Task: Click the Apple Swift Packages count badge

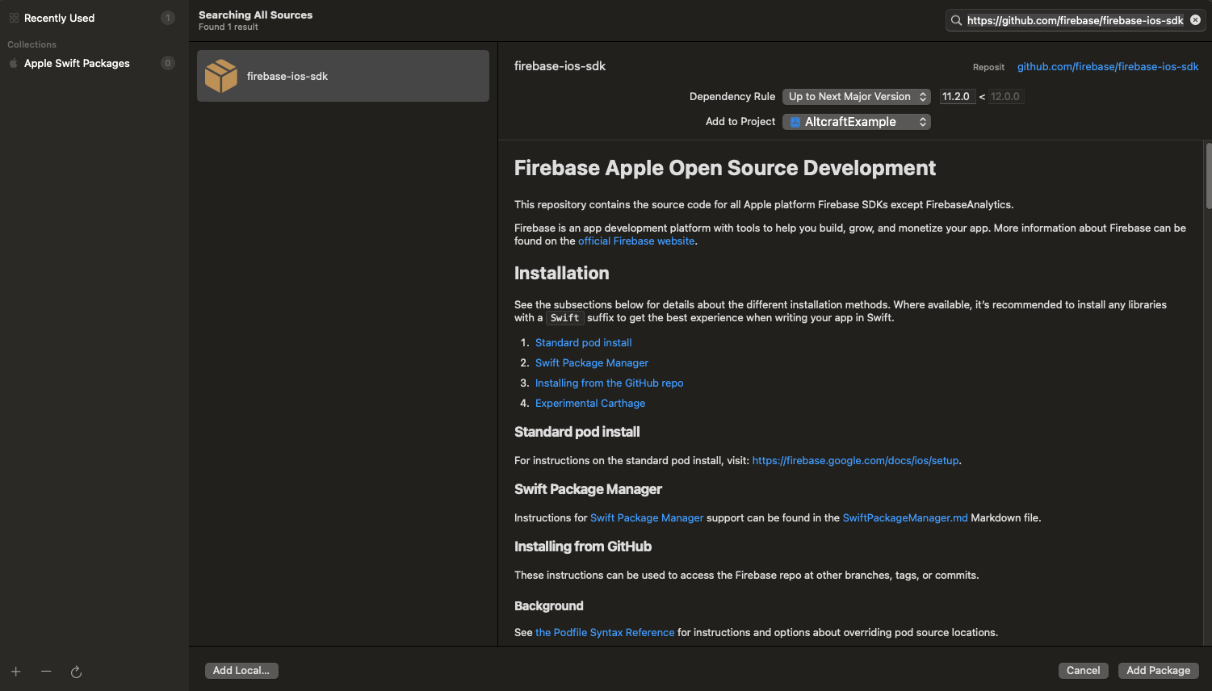Action: (x=168, y=63)
